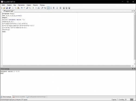
Task: Click the Redo arrow icon
Action: [x=24, y=8]
